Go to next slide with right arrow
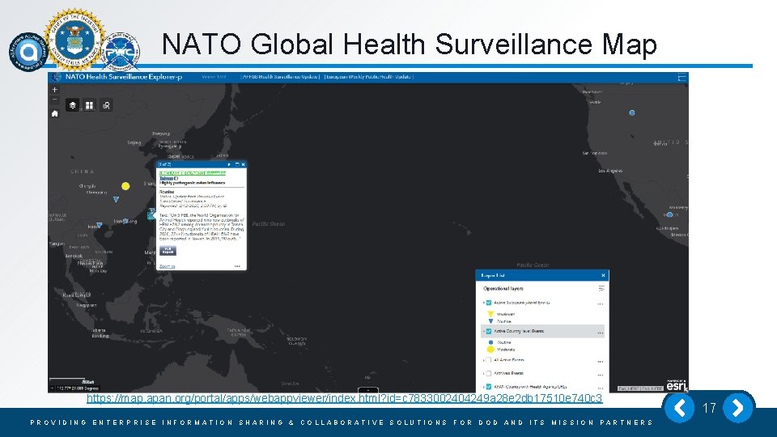The image size is (777, 437). point(738,408)
